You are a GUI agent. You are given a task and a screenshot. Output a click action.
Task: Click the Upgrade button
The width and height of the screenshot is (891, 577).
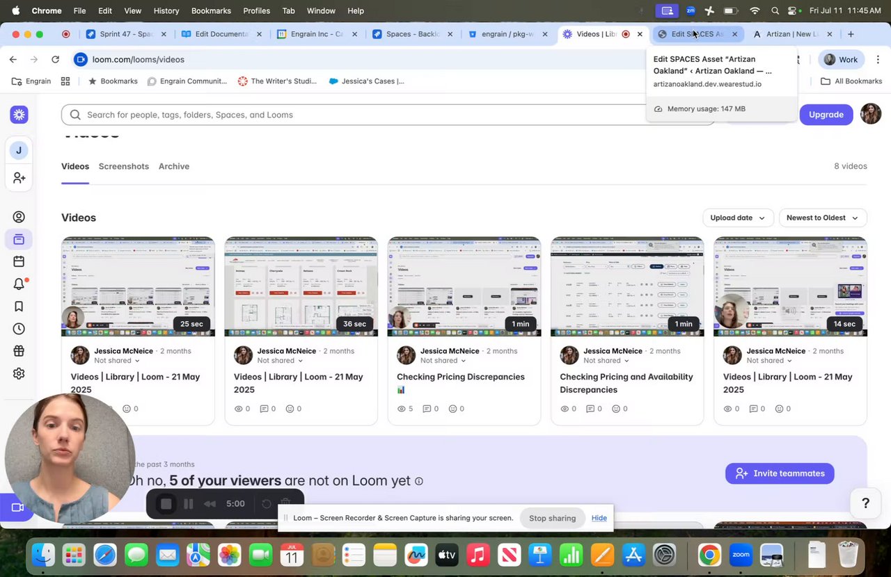pyautogui.click(x=826, y=115)
